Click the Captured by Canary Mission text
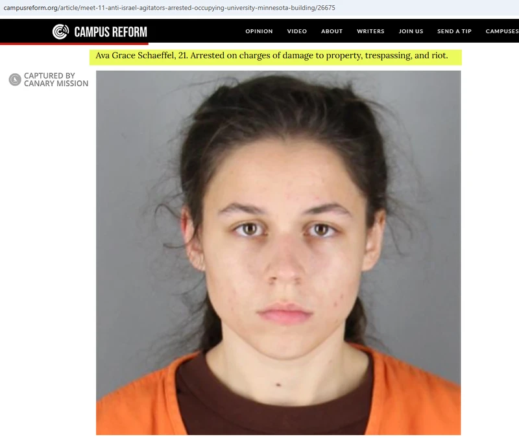 56,79
